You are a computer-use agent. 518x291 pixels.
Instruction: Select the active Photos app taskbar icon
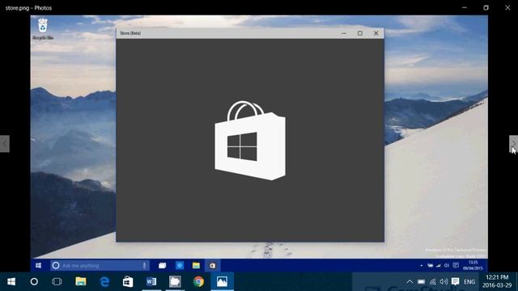click(x=222, y=282)
